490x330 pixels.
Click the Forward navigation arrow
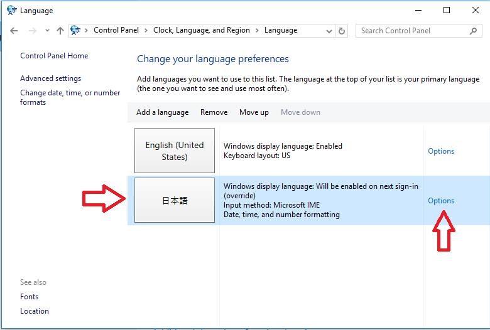click(x=32, y=31)
